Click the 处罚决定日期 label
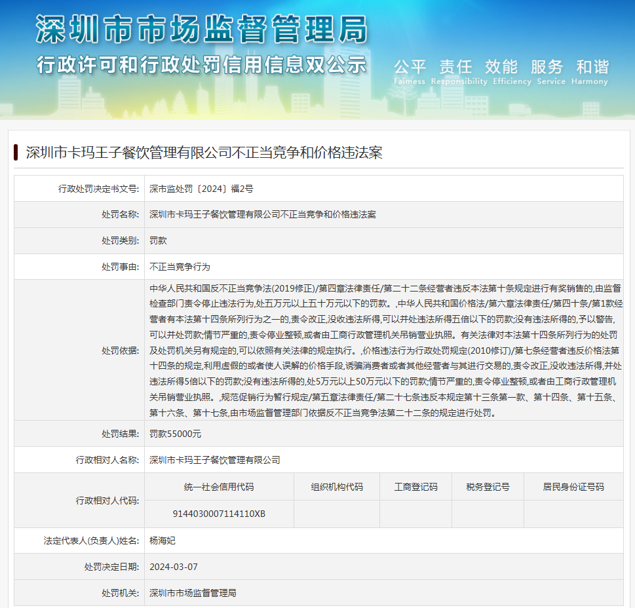The height and width of the screenshot is (608, 635). 111,567
